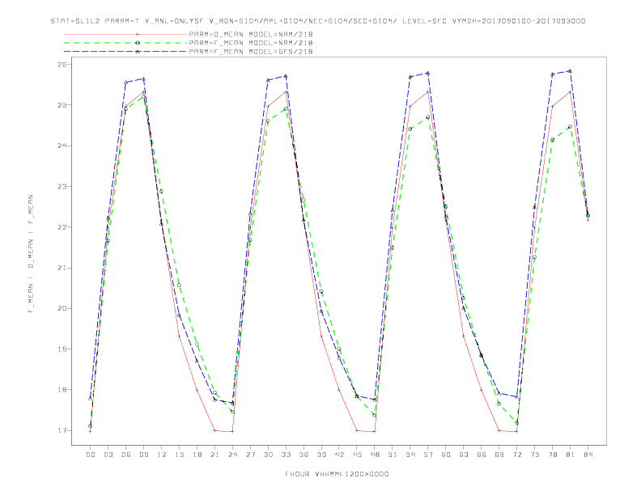Click the x-axis tick label 27
The height and width of the screenshot is (495, 641).
pos(250,455)
